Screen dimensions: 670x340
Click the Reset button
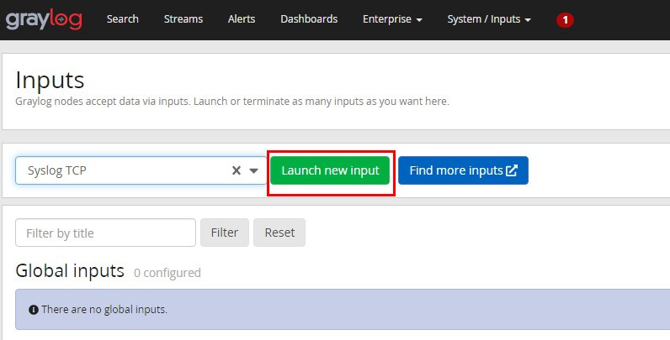click(279, 233)
